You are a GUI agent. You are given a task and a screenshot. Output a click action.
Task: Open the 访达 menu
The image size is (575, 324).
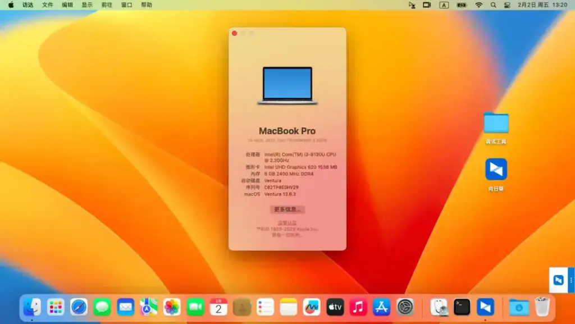[x=28, y=5]
